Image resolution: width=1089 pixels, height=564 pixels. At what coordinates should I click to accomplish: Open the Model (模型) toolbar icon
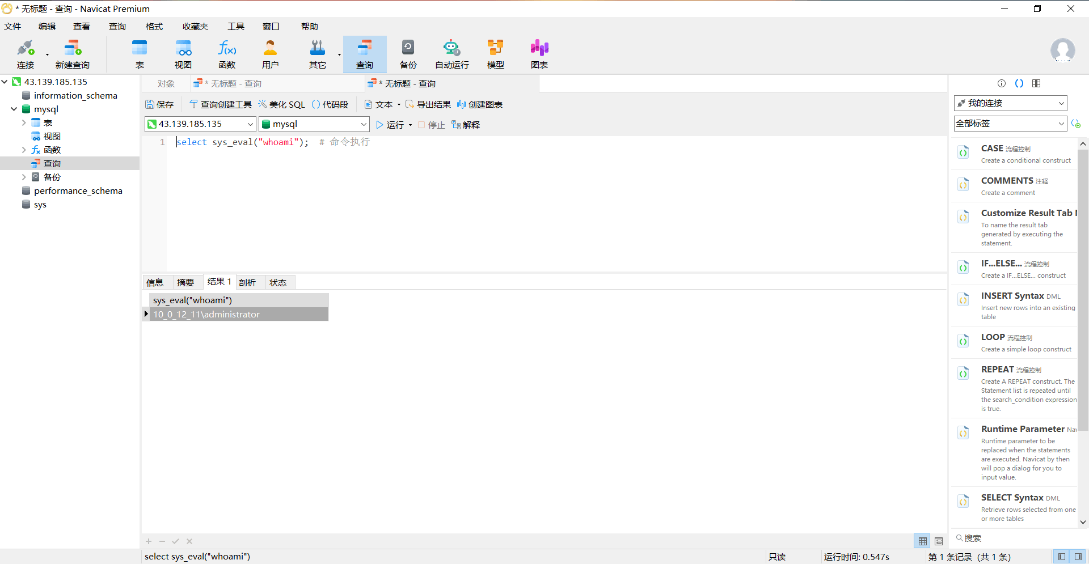click(495, 54)
